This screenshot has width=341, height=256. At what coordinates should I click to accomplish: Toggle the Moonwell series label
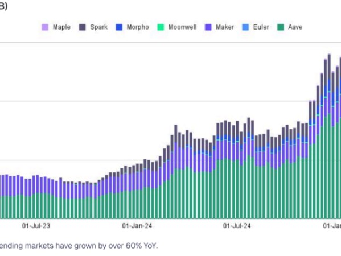point(183,27)
